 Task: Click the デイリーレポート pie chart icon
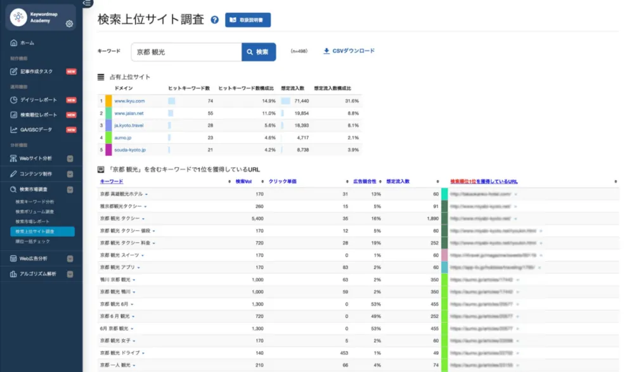[13, 100]
